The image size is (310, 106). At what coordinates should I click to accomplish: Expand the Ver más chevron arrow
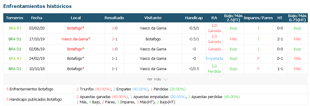[166, 79]
